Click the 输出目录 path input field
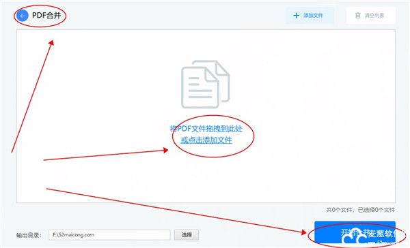410x248 pixels. [109, 234]
